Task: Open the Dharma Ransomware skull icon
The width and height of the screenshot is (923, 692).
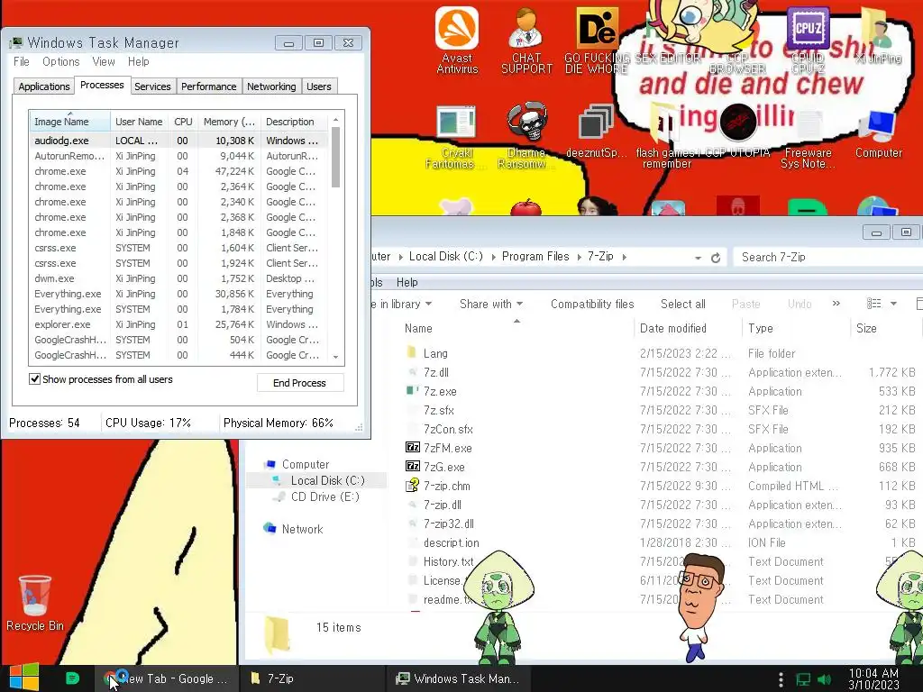Action: 526,135
